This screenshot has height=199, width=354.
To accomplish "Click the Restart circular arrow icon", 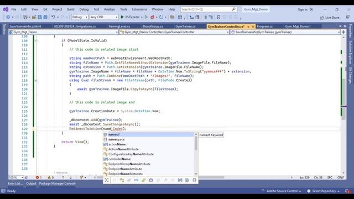I will click(x=161, y=17).
